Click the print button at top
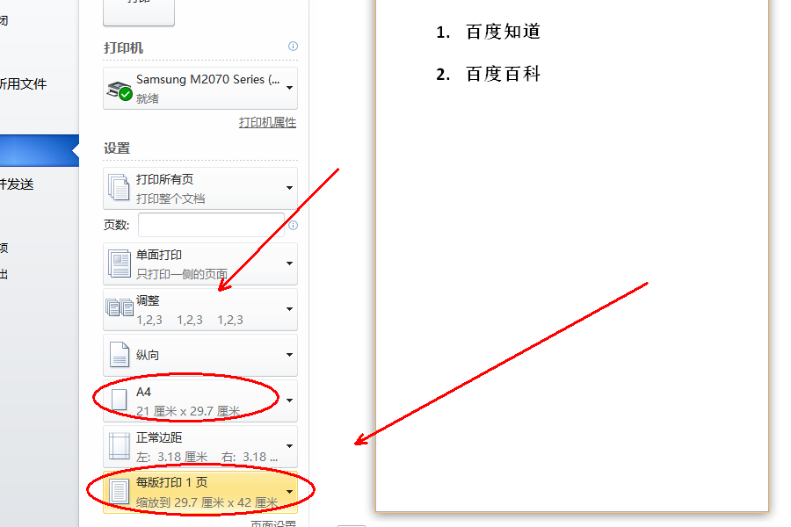The image size is (791, 527). point(139,12)
